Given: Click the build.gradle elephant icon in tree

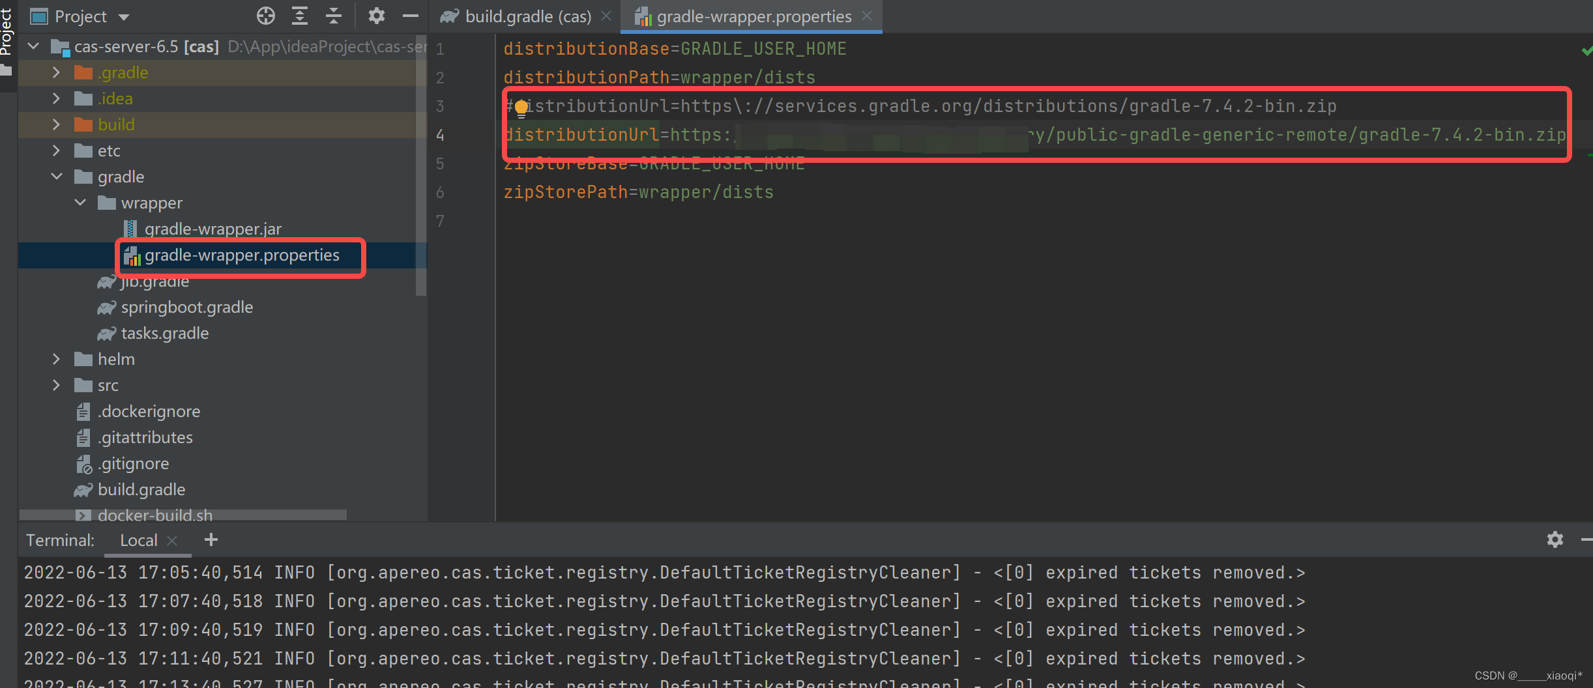Looking at the screenshot, I should pyautogui.click(x=83, y=489).
